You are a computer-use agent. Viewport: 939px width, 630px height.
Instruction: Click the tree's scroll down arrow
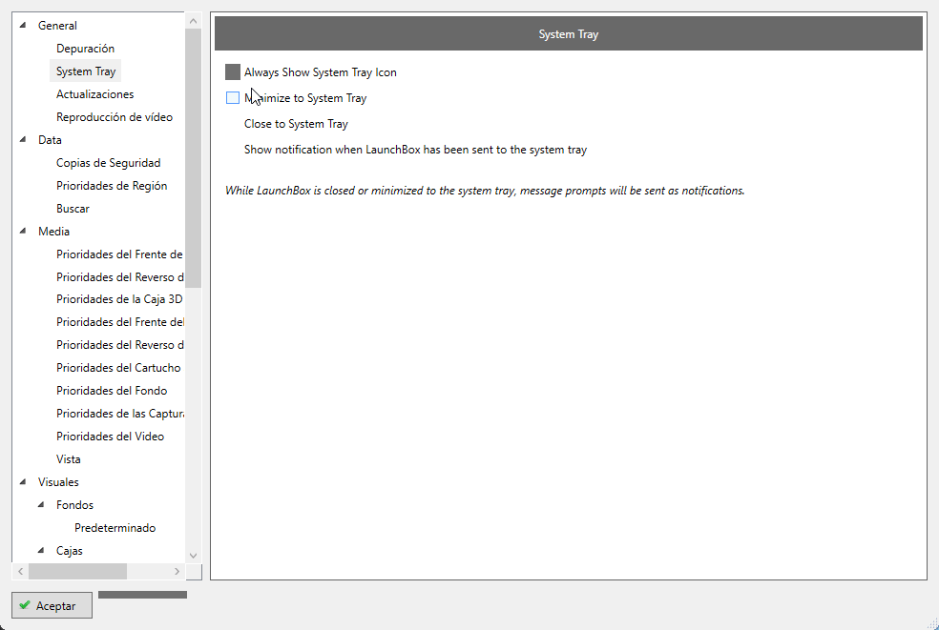click(193, 555)
